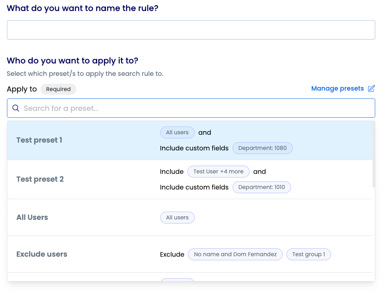Click the Test group 1 chip
Image resolution: width=390 pixels, height=293 pixels.
point(309,254)
